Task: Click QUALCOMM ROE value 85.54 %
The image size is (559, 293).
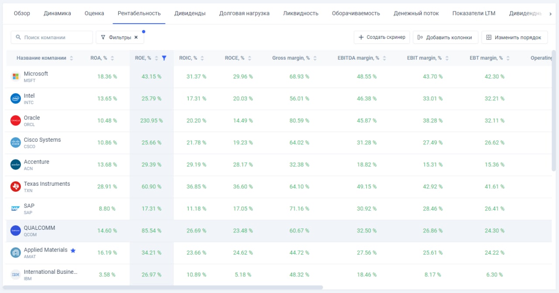Action: click(152, 231)
